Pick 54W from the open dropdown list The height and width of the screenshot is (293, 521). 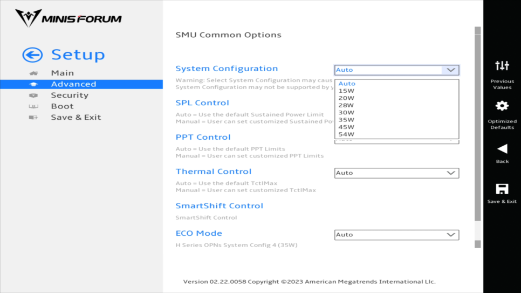point(346,134)
